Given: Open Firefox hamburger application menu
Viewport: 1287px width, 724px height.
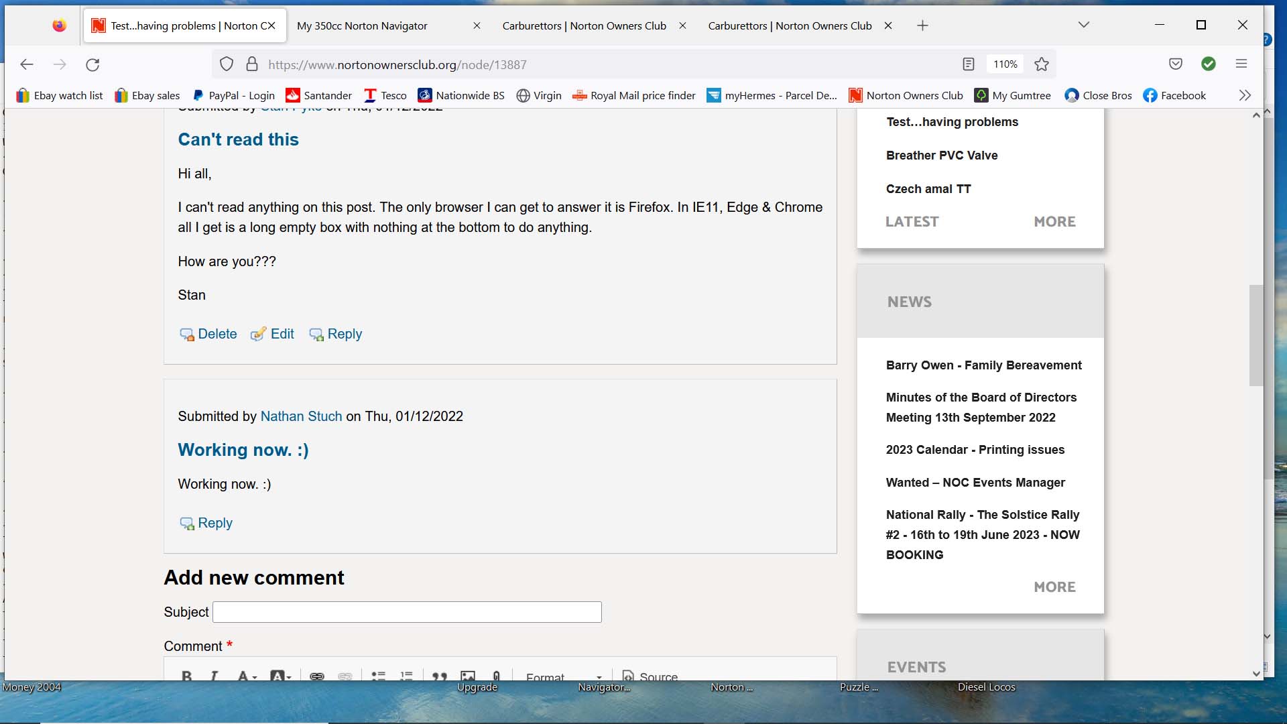Looking at the screenshot, I should pos(1241,64).
